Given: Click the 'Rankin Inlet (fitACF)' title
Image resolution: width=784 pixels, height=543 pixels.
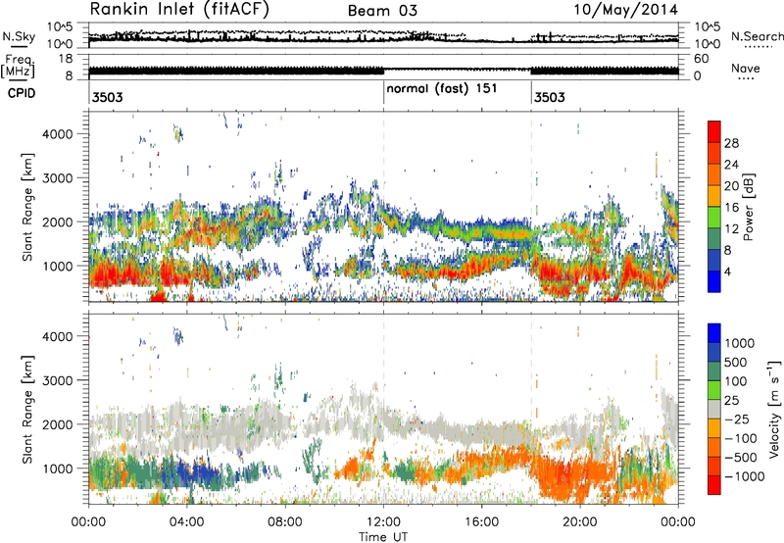Looking at the screenshot, I should (x=179, y=10).
